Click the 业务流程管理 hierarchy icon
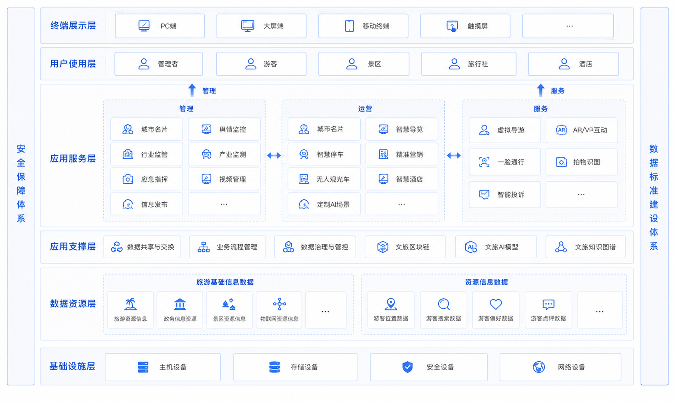The width and height of the screenshot is (676, 403). [x=204, y=247]
